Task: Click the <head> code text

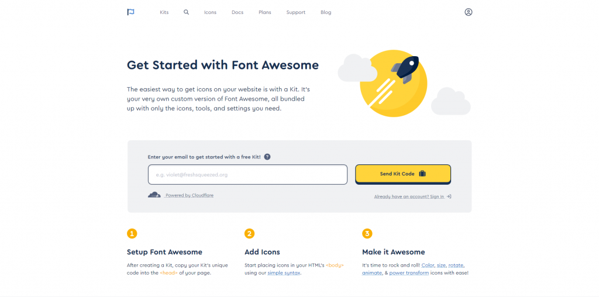Action: pyautogui.click(x=168, y=273)
